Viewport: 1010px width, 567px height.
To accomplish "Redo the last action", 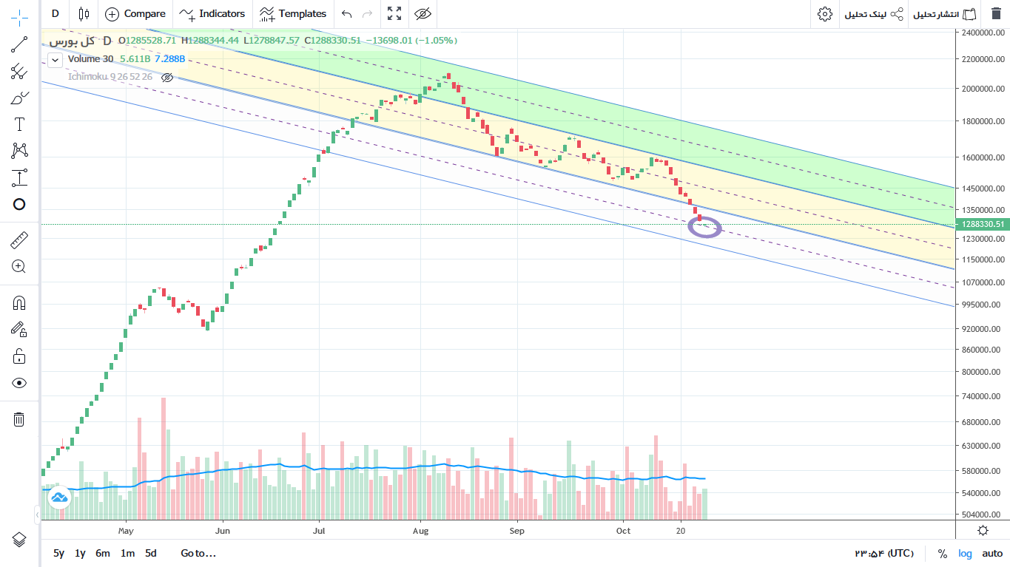I will (367, 13).
